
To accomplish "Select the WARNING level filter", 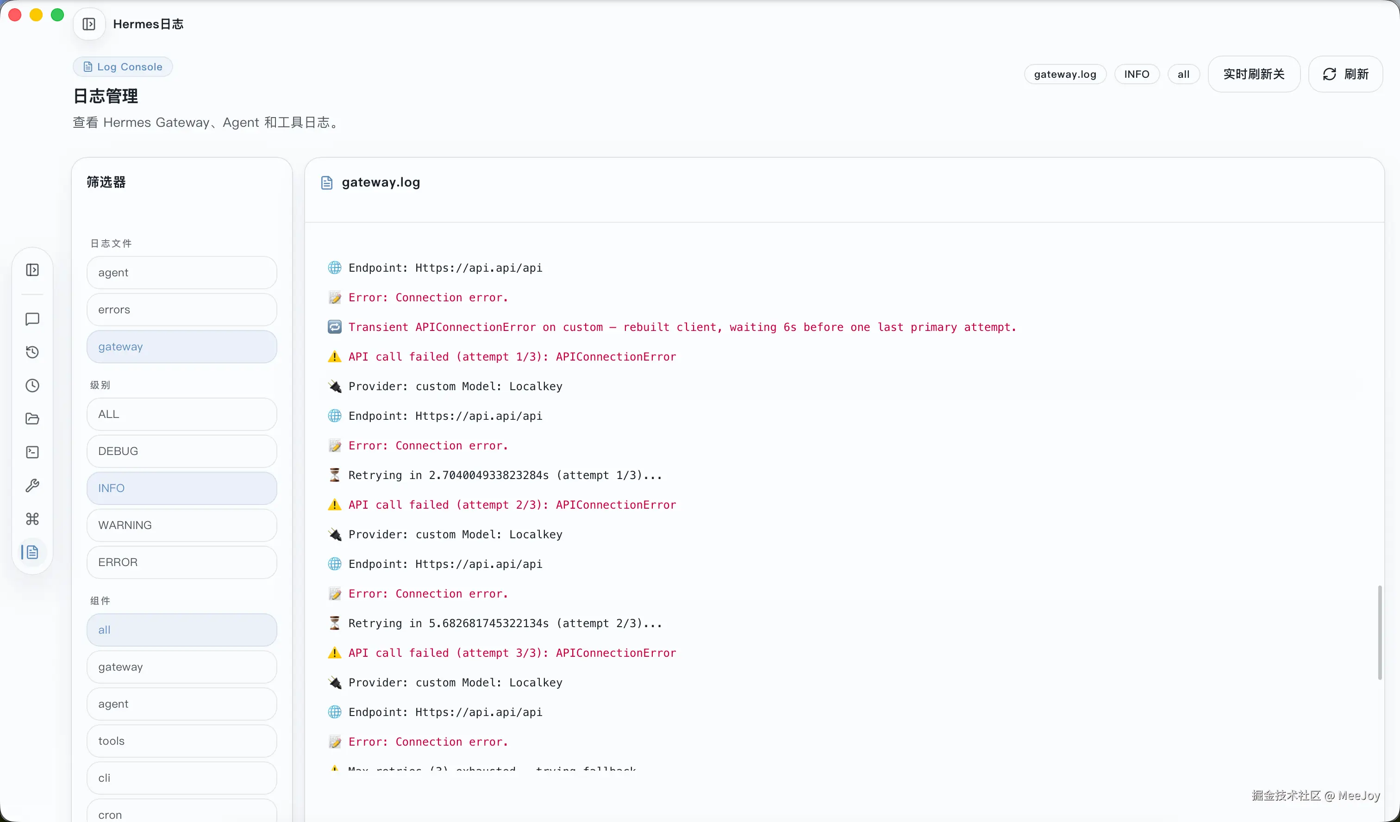I will click(x=181, y=525).
